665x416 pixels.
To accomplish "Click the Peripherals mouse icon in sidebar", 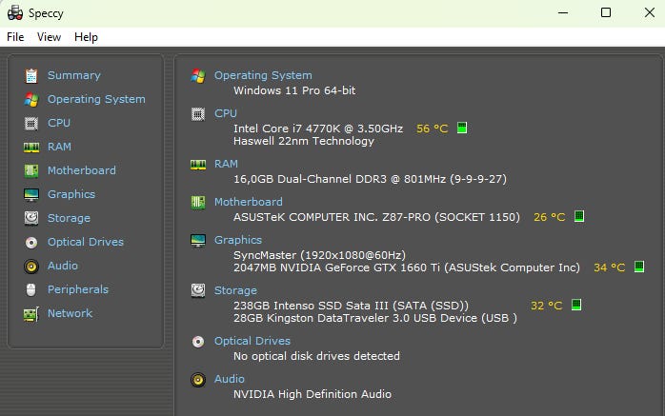I will click(30, 289).
